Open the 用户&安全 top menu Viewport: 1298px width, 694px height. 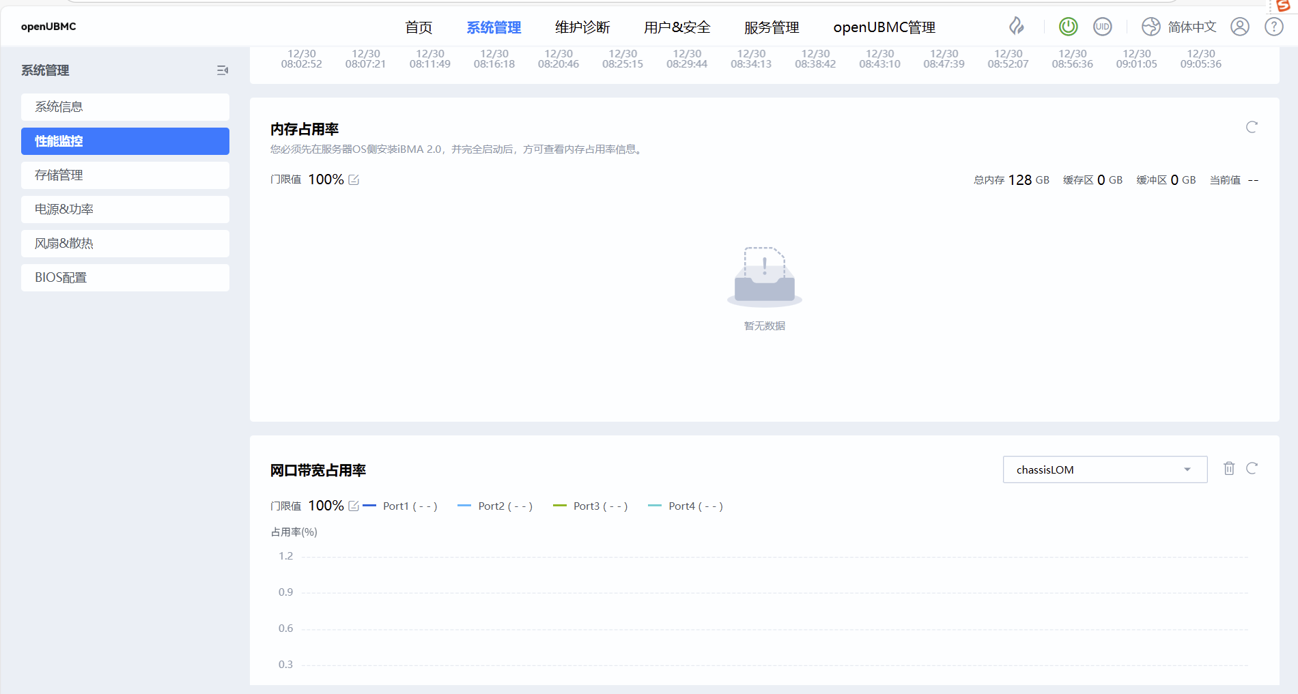pos(677,27)
